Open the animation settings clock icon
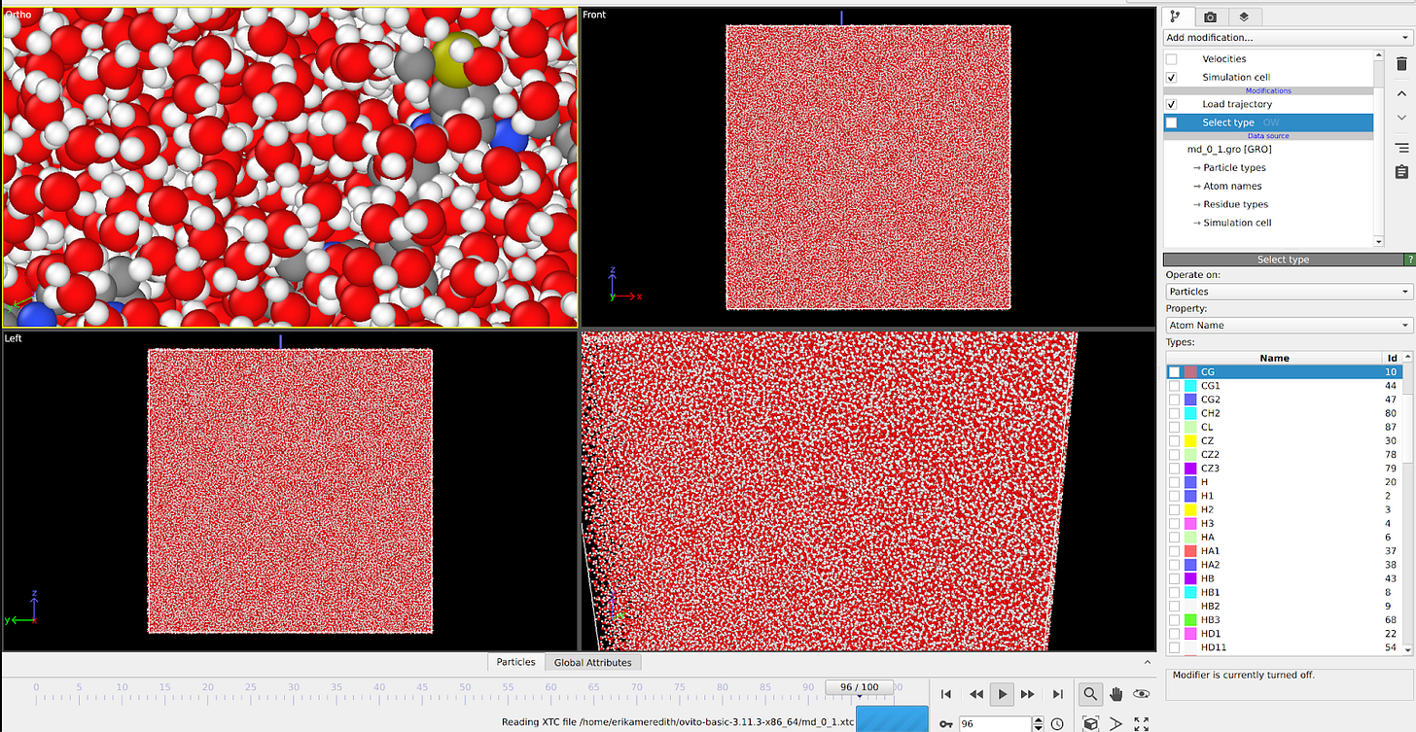Screen dimensions: 1416x732 point(1056,722)
